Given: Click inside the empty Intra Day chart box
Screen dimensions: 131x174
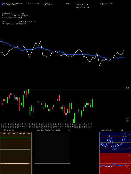Looking at the screenshot, I should coord(52,148).
